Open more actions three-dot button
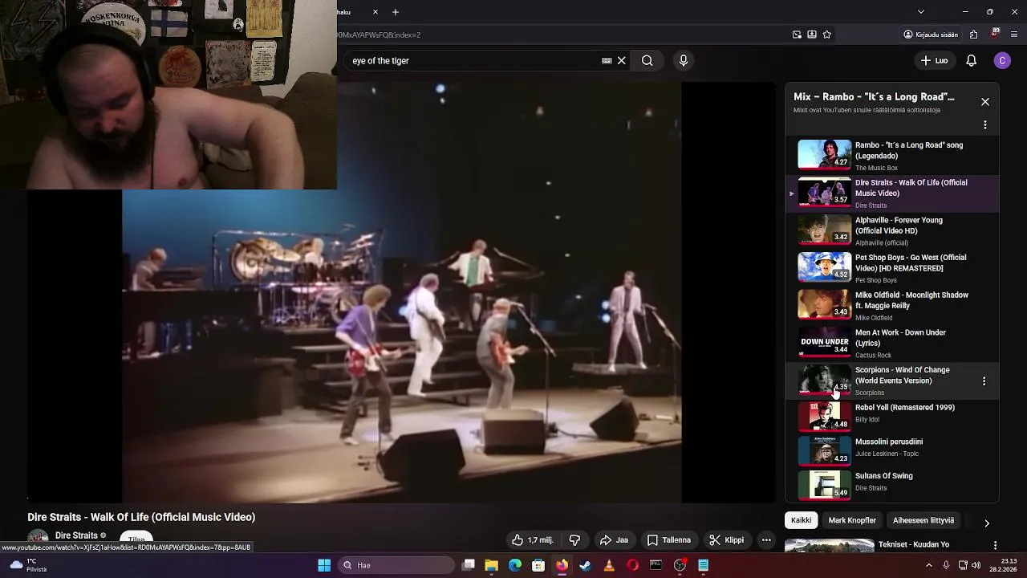1027x578 pixels. click(x=766, y=540)
